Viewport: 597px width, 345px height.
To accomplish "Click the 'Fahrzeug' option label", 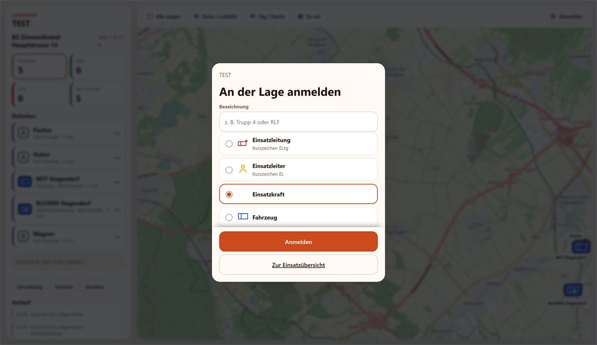I will click(265, 217).
